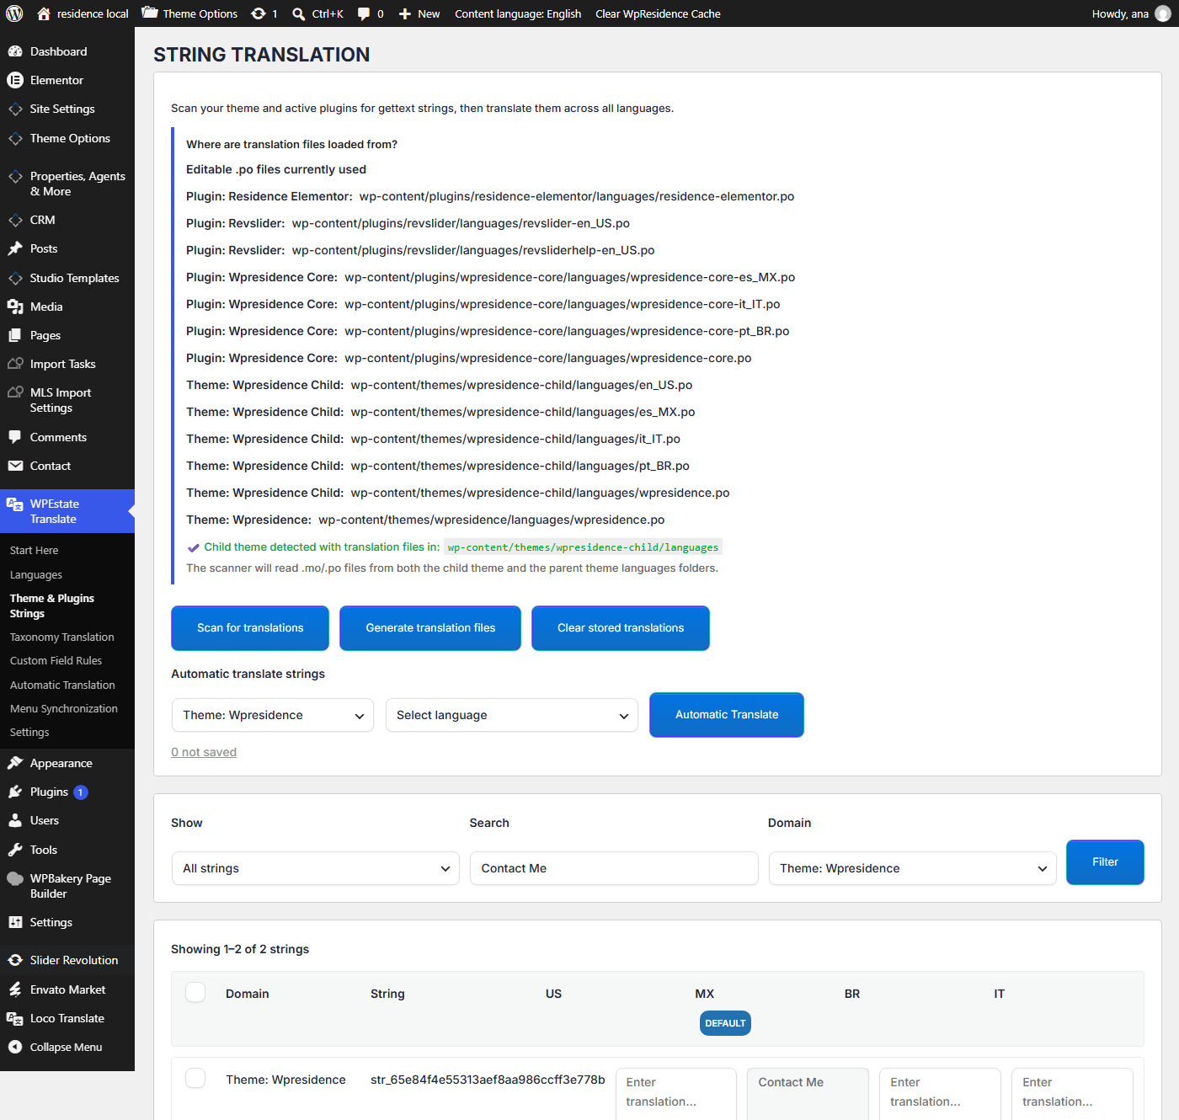1179x1120 pixels.
Task: Open Studio Templates menu item
Action: 67,278
